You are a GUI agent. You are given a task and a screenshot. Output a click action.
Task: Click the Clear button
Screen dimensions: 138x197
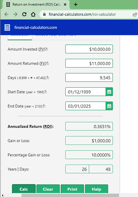[48, 189]
